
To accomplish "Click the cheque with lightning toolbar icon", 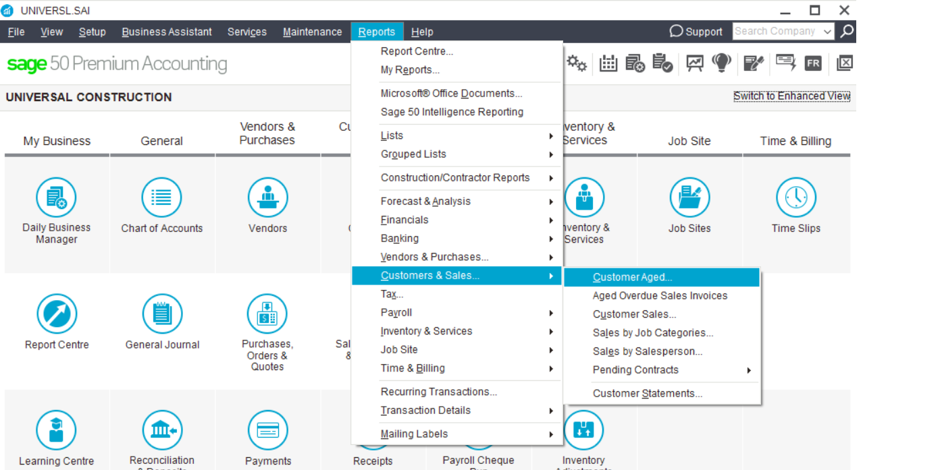I will [785, 63].
